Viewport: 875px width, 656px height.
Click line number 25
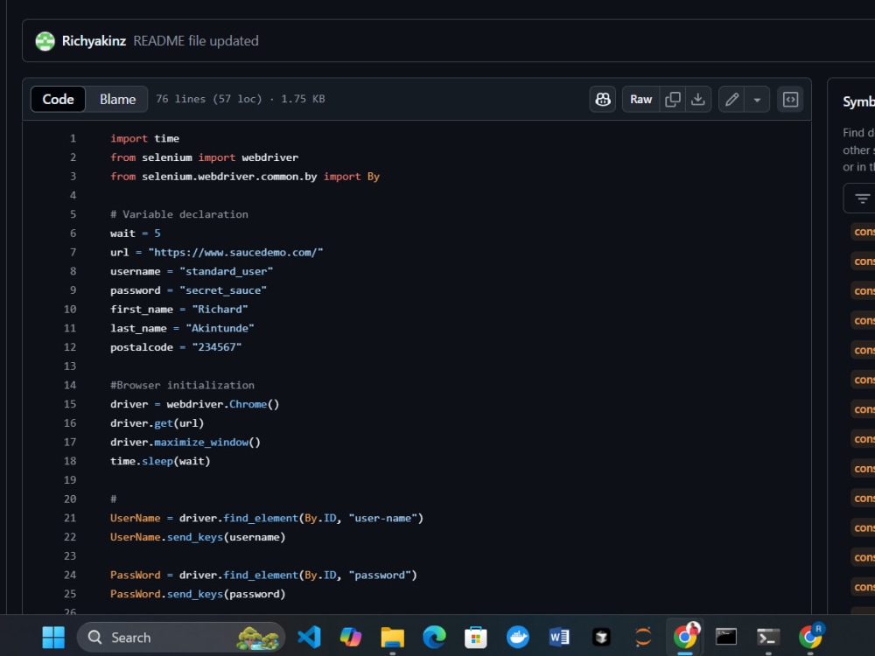coord(70,594)
